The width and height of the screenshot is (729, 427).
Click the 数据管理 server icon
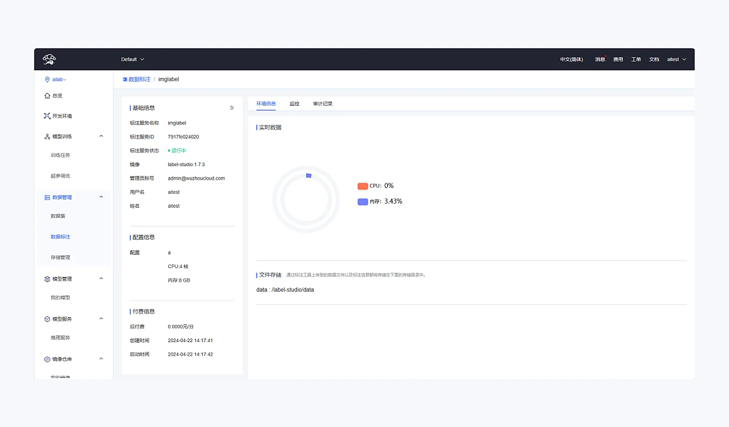click(47, 197)
